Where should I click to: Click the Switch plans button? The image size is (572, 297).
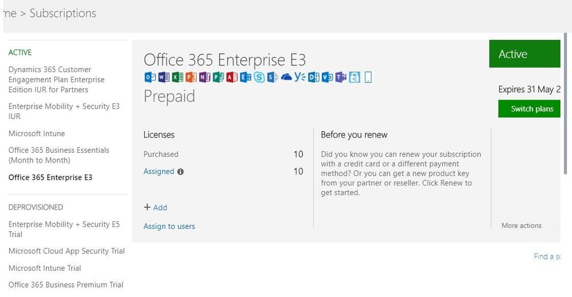(529, 109)
